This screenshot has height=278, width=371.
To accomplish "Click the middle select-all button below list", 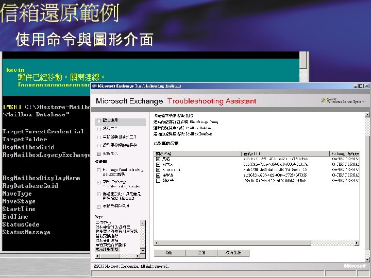I will click(201, 253).
